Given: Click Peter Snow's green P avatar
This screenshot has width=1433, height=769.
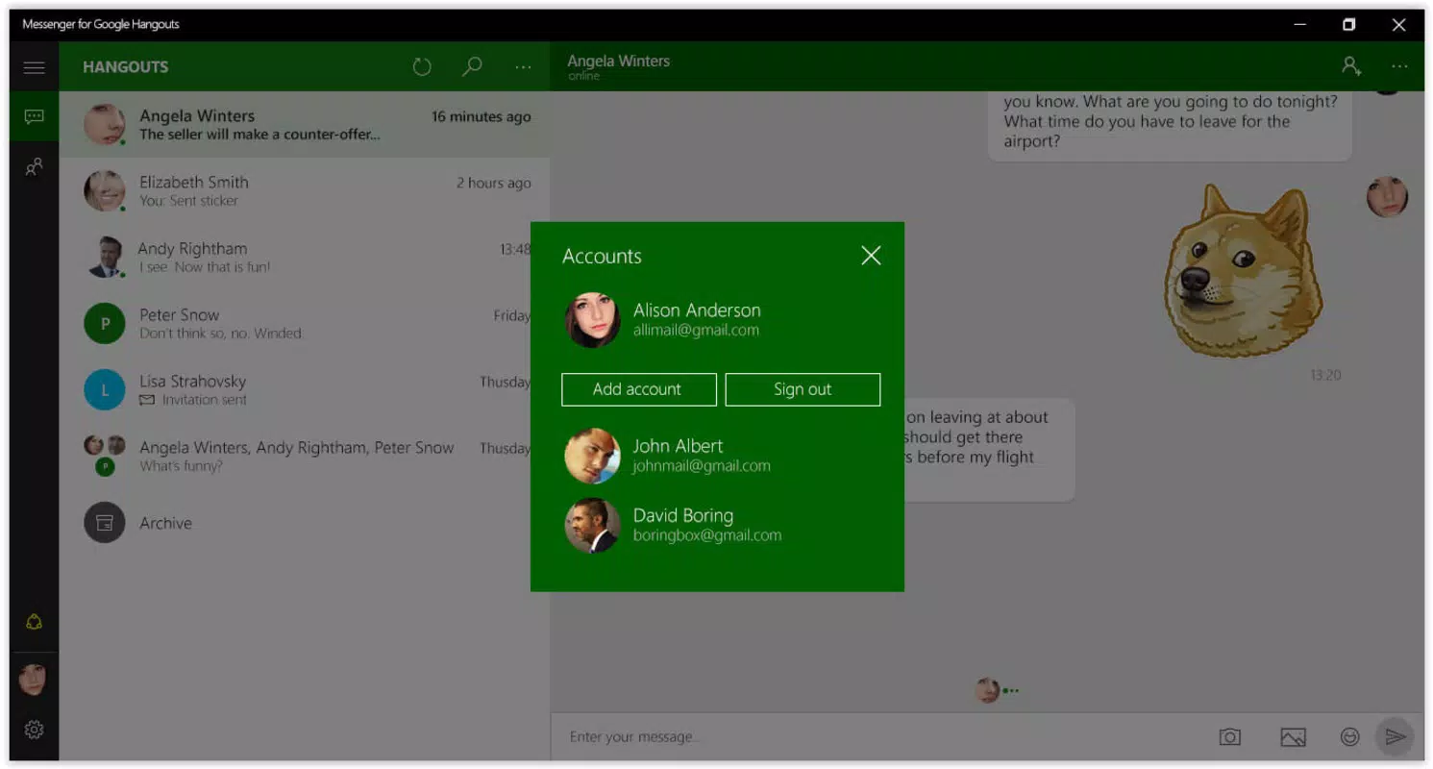Looking at the screenshot, I should coord(105,324).
